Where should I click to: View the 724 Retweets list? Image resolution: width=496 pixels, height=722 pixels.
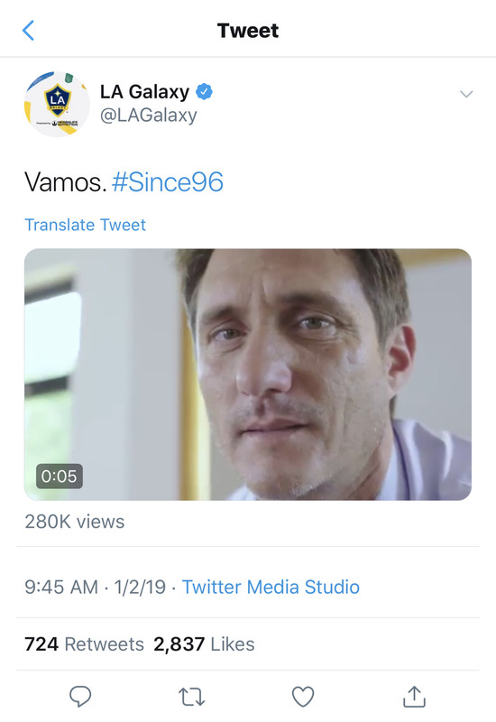point(84,644)
